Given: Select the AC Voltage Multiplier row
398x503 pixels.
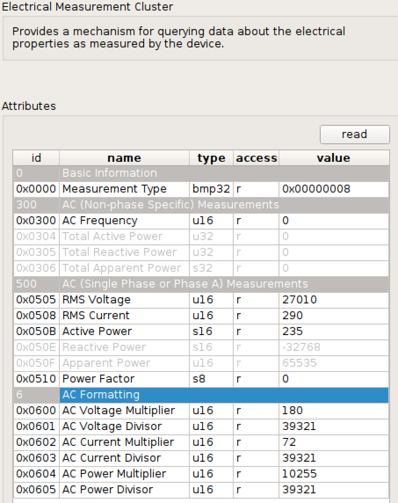Looking at the screenshot, I should (x=201, y=410).
